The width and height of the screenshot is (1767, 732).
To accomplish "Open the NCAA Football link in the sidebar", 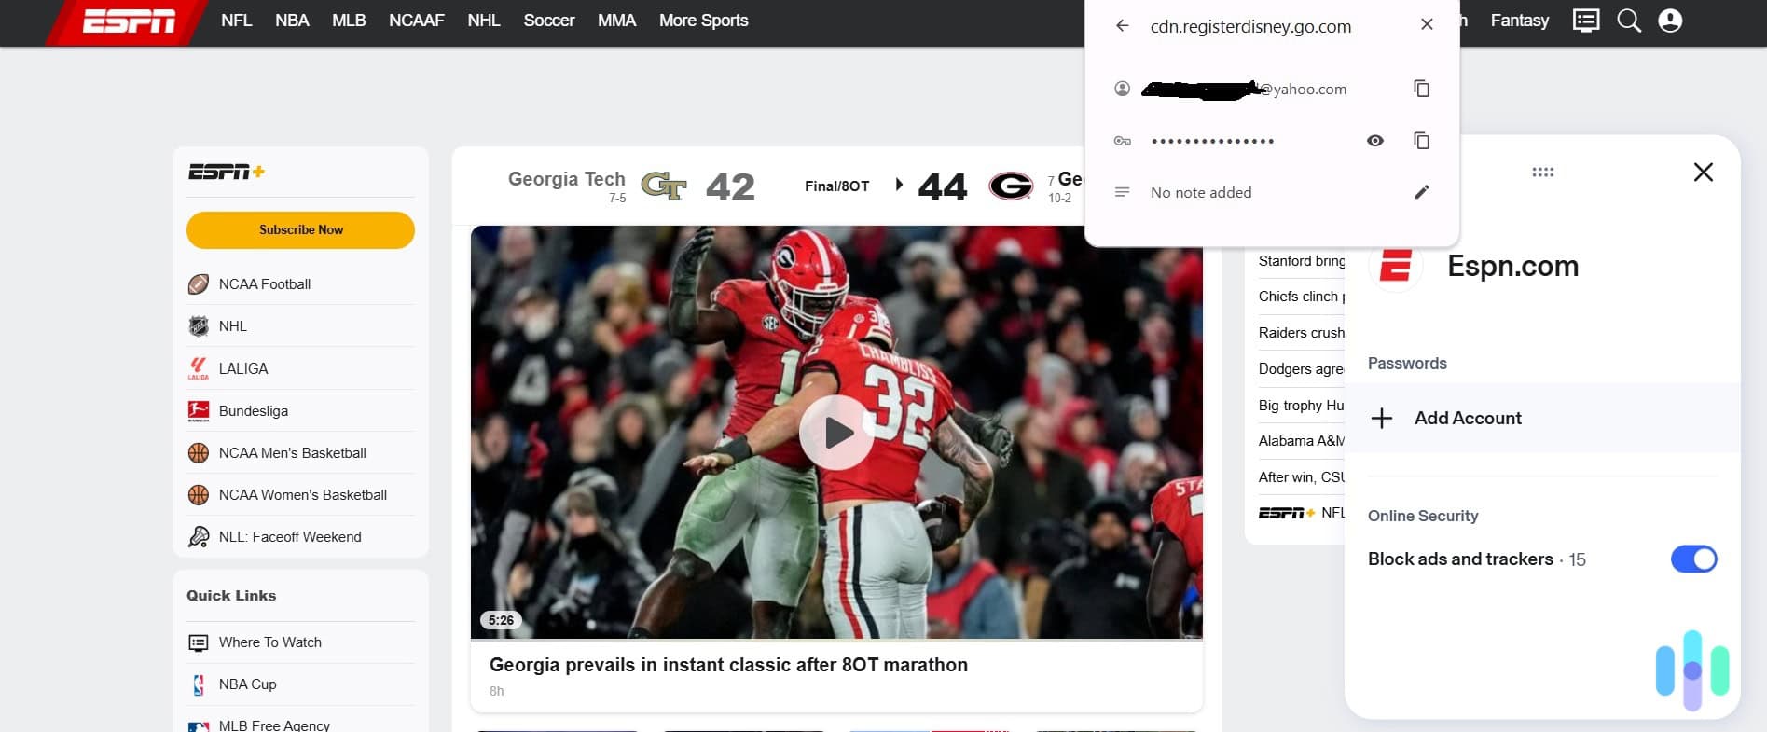I will click(x=265, y=284).
